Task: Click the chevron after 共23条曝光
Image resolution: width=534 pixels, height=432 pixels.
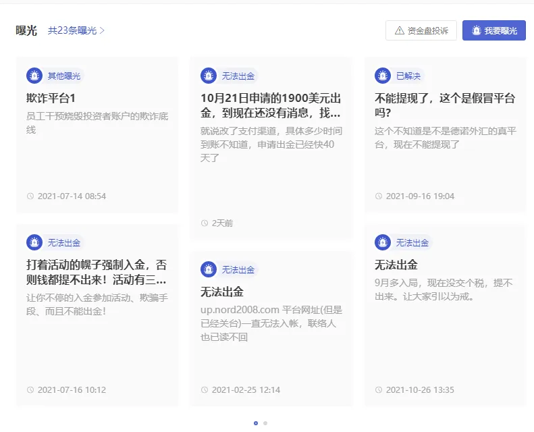Action: point(101,30)
